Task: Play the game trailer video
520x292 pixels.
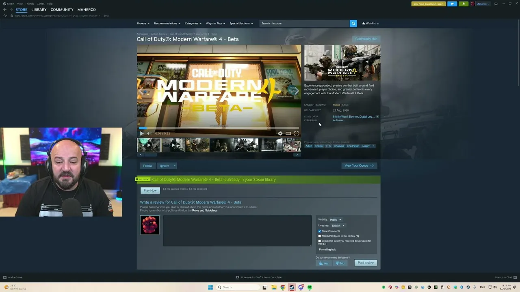Action: tap(142, 133)
